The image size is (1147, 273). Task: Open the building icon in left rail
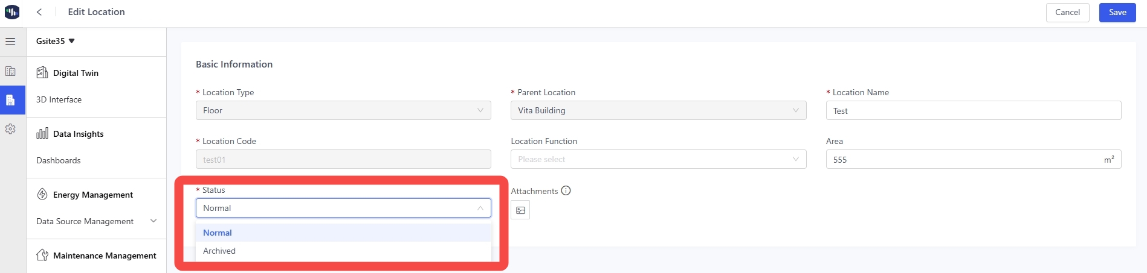click(x=10, y=71)
